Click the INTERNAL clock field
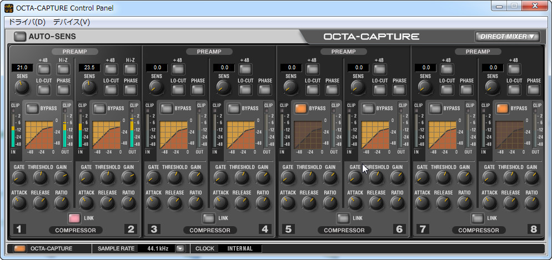 pyautogui.click(x=240, y=248)
